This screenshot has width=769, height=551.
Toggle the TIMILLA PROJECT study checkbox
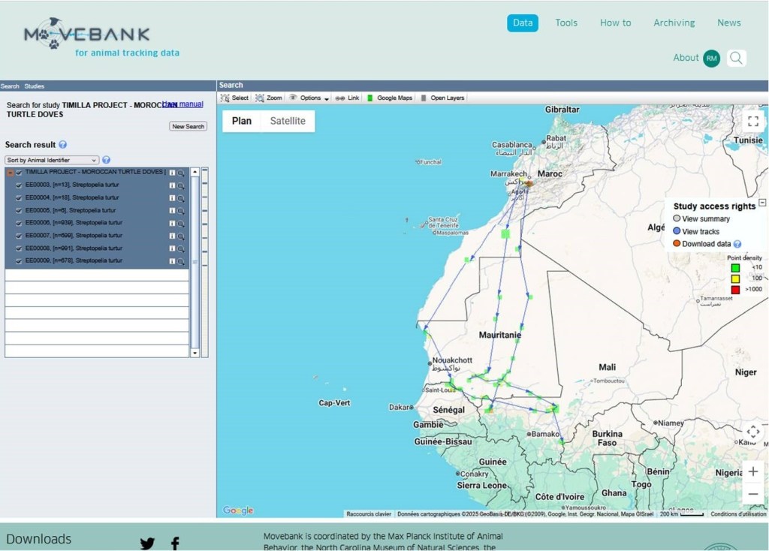tap(19, 173)
